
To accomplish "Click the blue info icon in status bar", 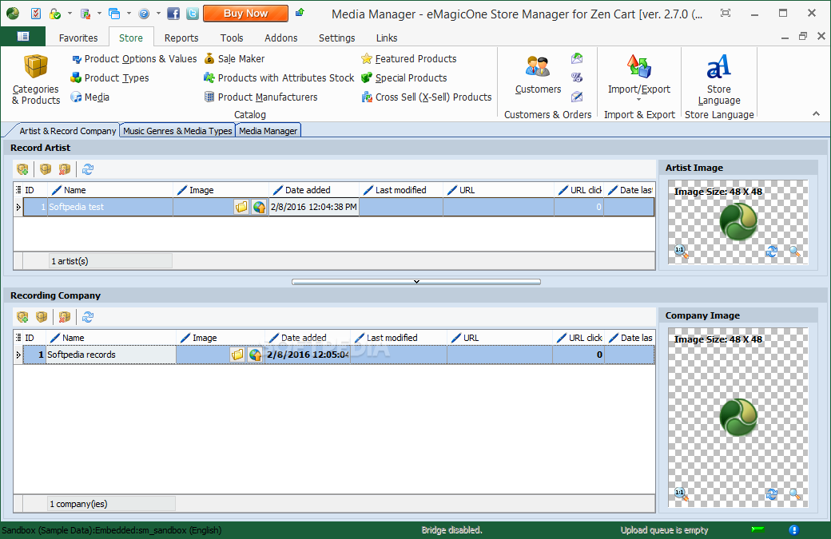I will pyautogui.click(x=793, y=530).
